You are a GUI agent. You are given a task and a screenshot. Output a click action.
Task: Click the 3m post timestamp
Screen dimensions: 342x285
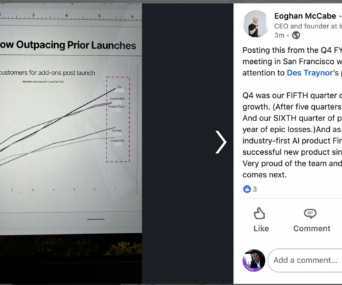tap(279, 35)
